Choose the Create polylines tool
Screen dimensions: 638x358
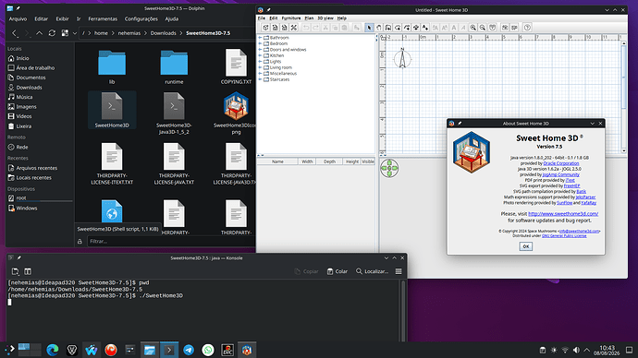pyautogui.click(x=407, y=28)
